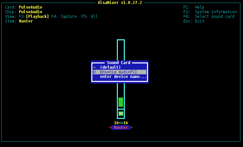Select the enter device name option

pos(120,77)
